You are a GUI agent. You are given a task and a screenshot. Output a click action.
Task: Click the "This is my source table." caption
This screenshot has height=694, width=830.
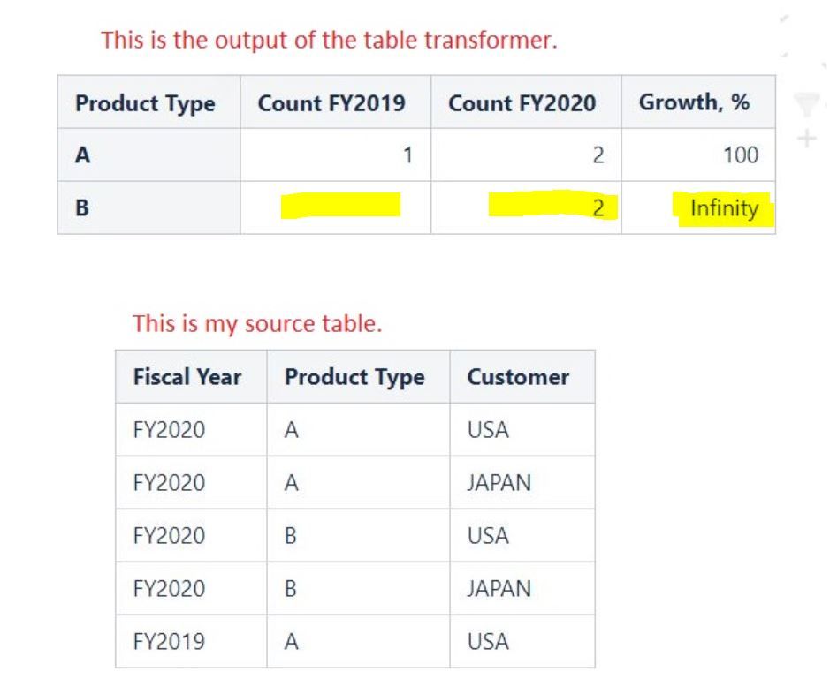pyautogui.click(x=257, y=323)
